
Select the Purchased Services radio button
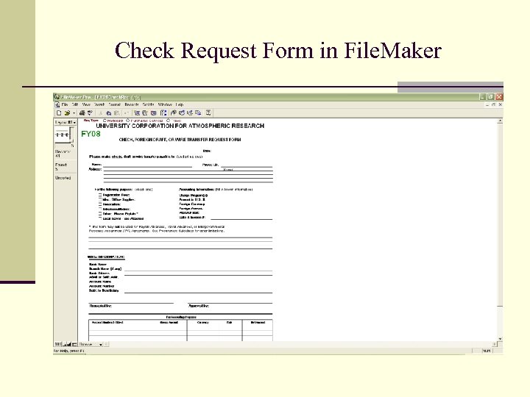(128, 121)
